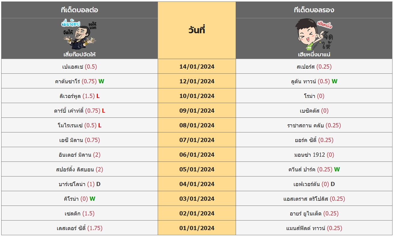
Task: Click the ลิเวอร์พูล (1.5) L entry
Action: [79, 96]
